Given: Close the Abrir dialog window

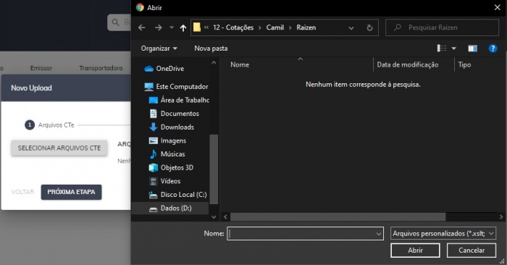Looking at the screenshot, I should [498, 7].
